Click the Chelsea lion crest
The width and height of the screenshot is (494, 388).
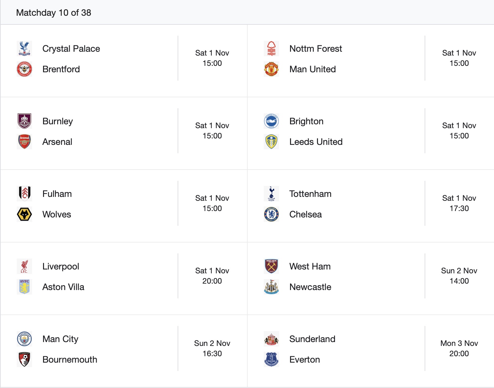click(271, 214)
